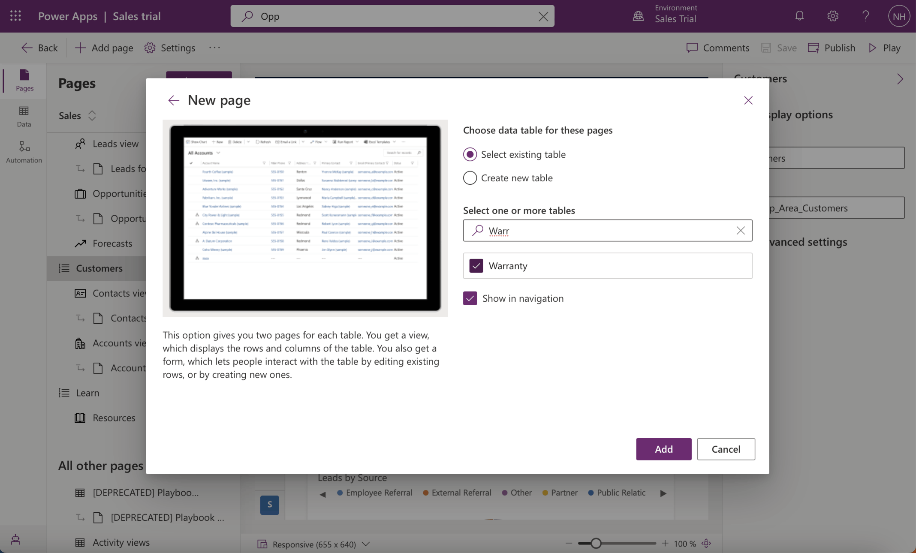Adjust the zoom slider handle

[x=596, y=544]
